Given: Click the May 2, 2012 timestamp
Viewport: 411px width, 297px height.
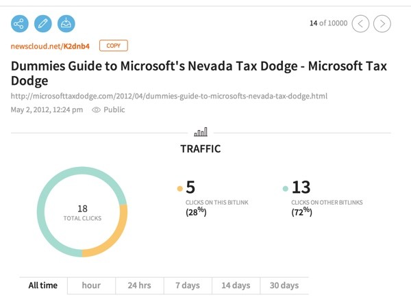Looking at the screenshot, I should 47,109.
